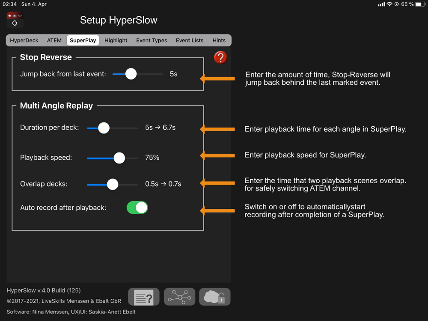Viewport: 428px width, 321px height.
Task: Tap the Wi-Fi status icon
Action: 389,4
